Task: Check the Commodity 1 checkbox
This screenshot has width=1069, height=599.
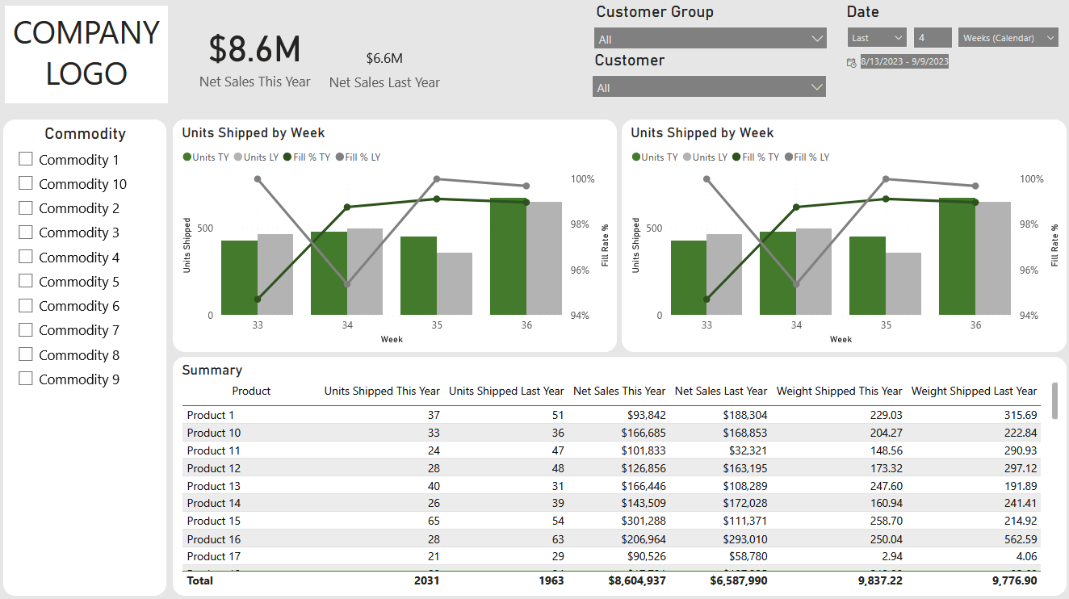Action: (x=26, y=160)
